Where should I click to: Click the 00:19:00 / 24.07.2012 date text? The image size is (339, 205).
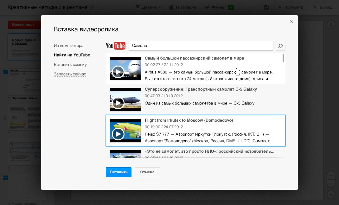coord(164,127)
